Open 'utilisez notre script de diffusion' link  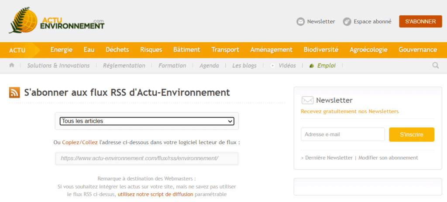point(155,195)
